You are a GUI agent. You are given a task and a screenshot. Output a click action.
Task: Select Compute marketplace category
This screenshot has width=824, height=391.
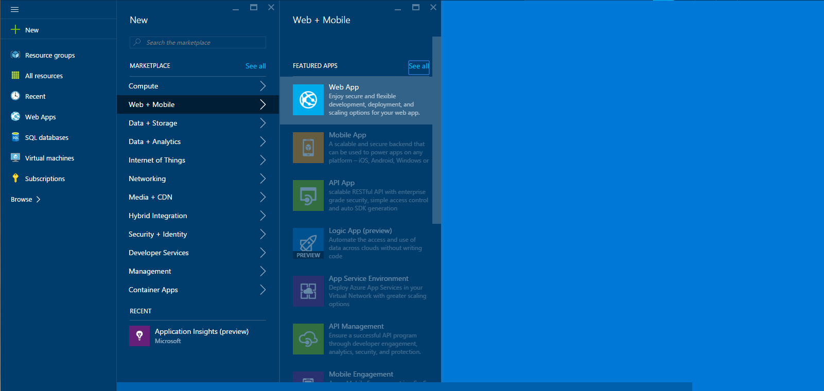tap(198, 86)
